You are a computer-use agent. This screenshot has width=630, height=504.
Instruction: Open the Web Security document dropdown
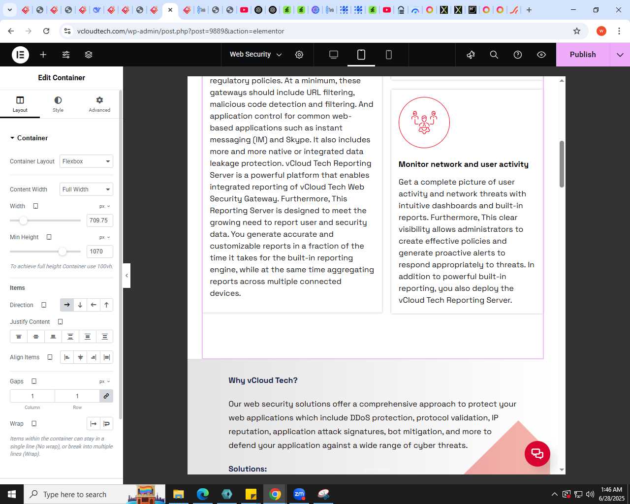256,55
